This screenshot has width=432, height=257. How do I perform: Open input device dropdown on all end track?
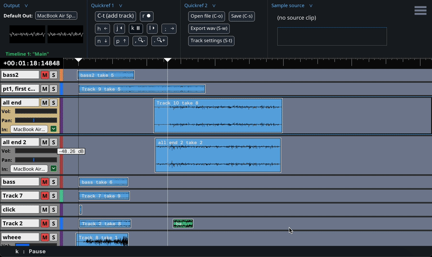[x=29, y=129]
